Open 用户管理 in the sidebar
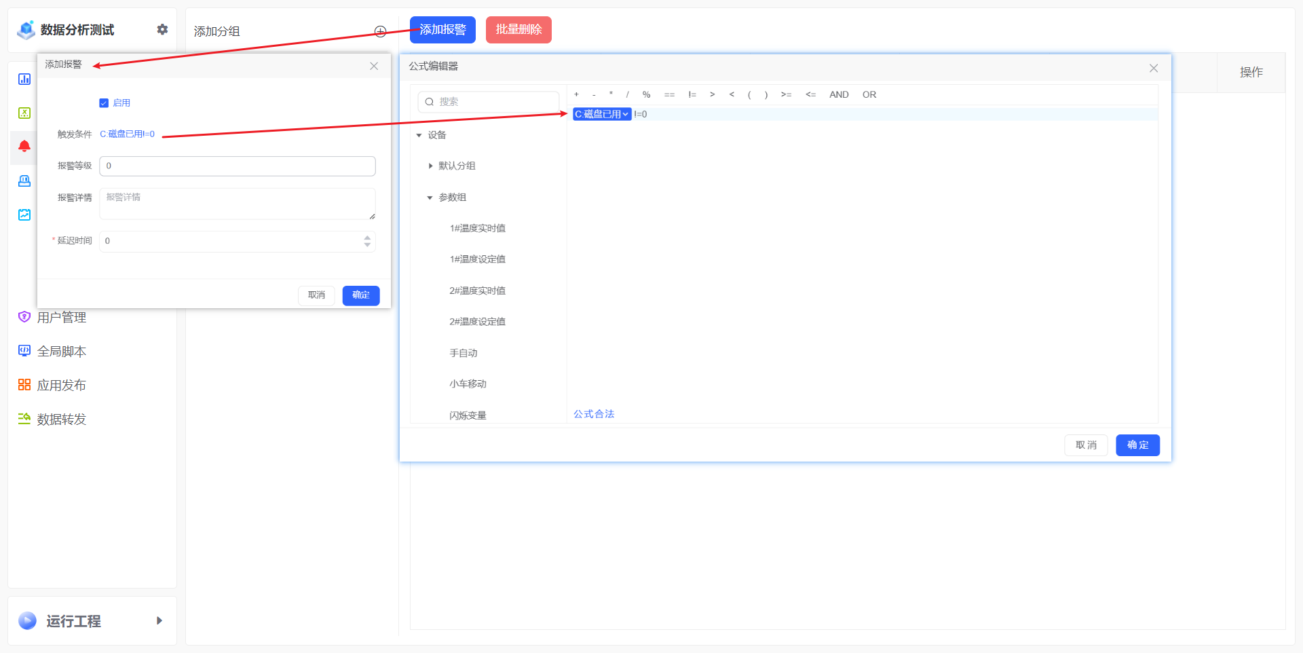The image size is (1303, 653). click(61, 318)
